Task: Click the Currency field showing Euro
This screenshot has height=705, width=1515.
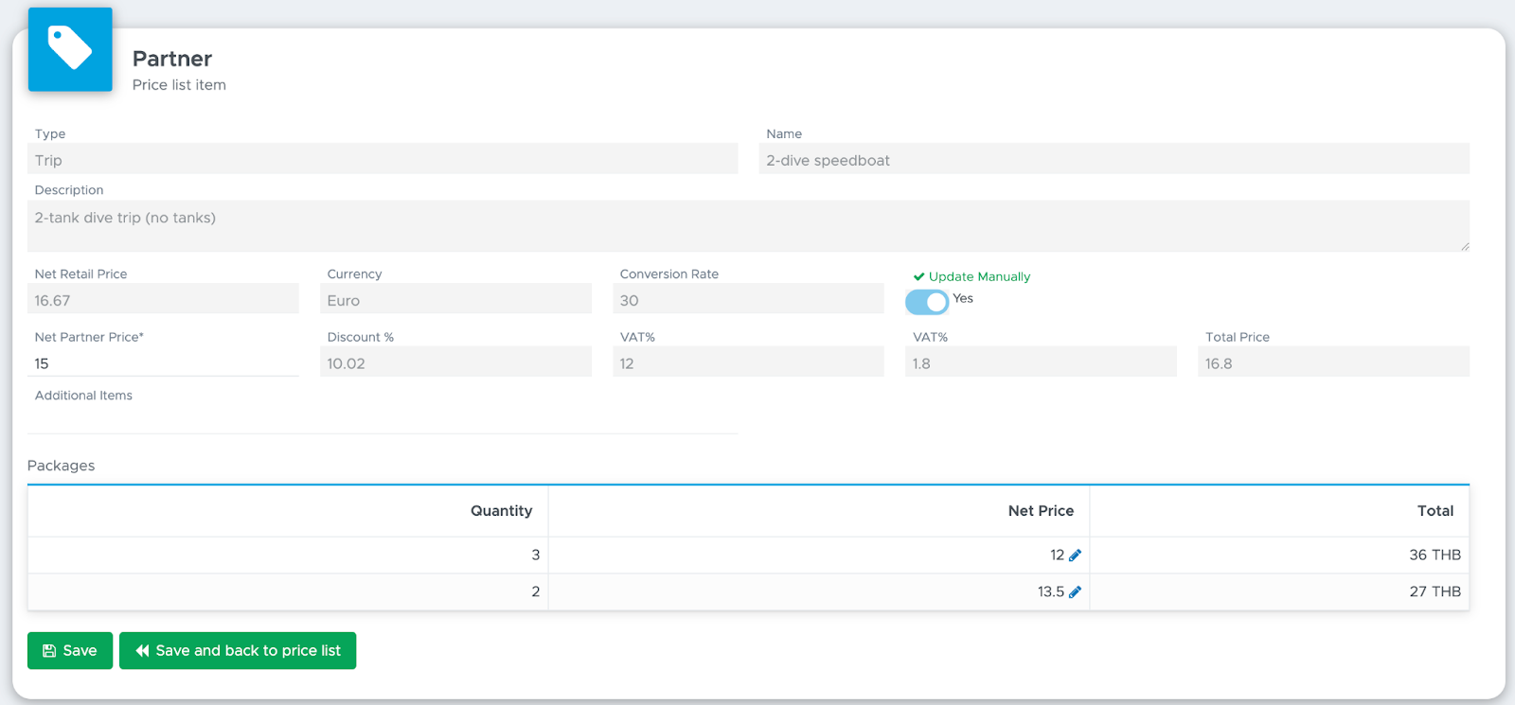Action: pos(455,300)
